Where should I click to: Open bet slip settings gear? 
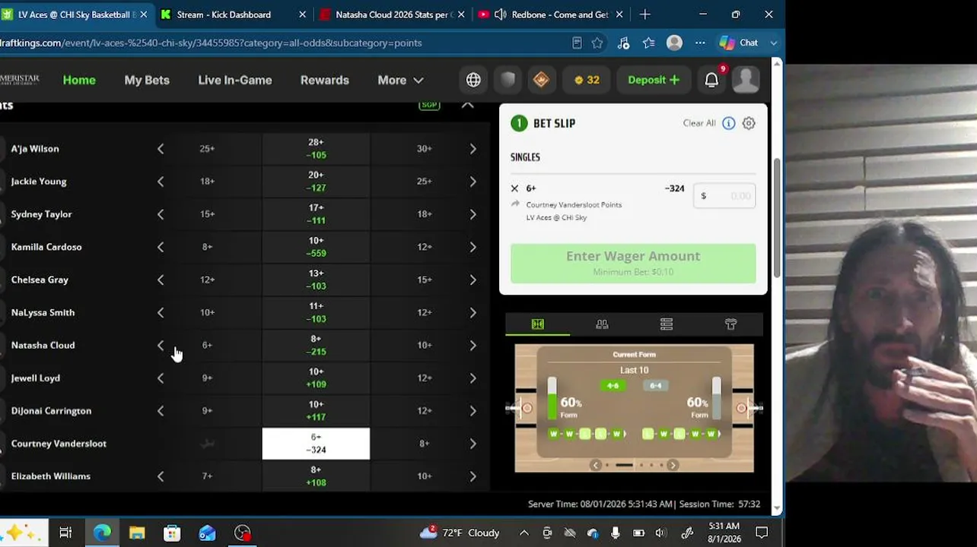[x=749, y=123]
